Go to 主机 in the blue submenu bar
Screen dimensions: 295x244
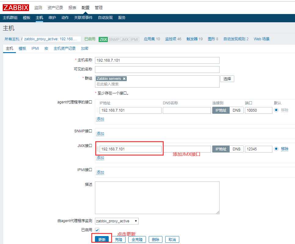(x=39, y=18)
